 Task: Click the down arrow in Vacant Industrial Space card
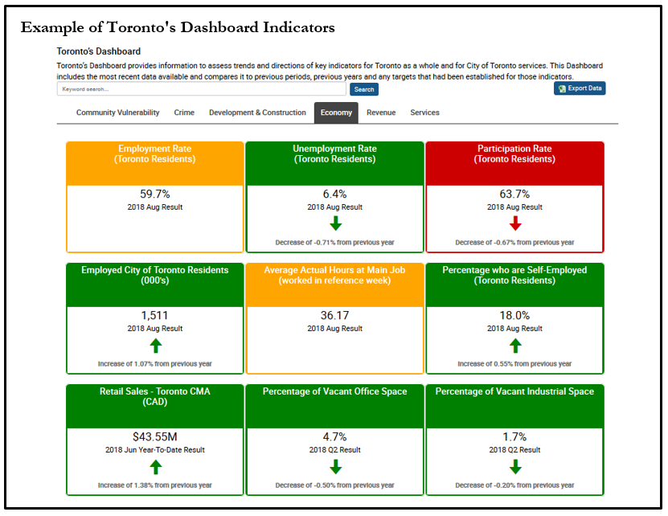(x=515, y=467)
